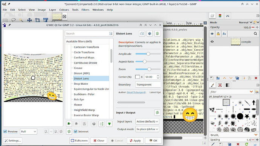This screenshot has height=146, width=260.
Task: Select the star-shaped brush
Action: [x=247, y=116]
